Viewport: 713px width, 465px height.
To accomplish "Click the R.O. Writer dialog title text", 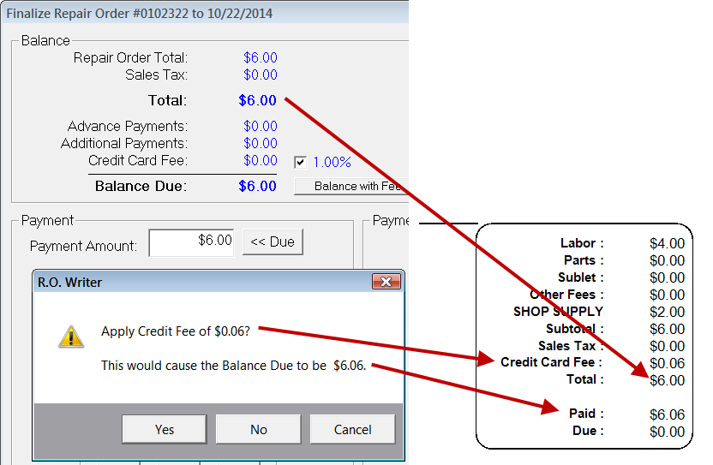I will coord(70,283).
